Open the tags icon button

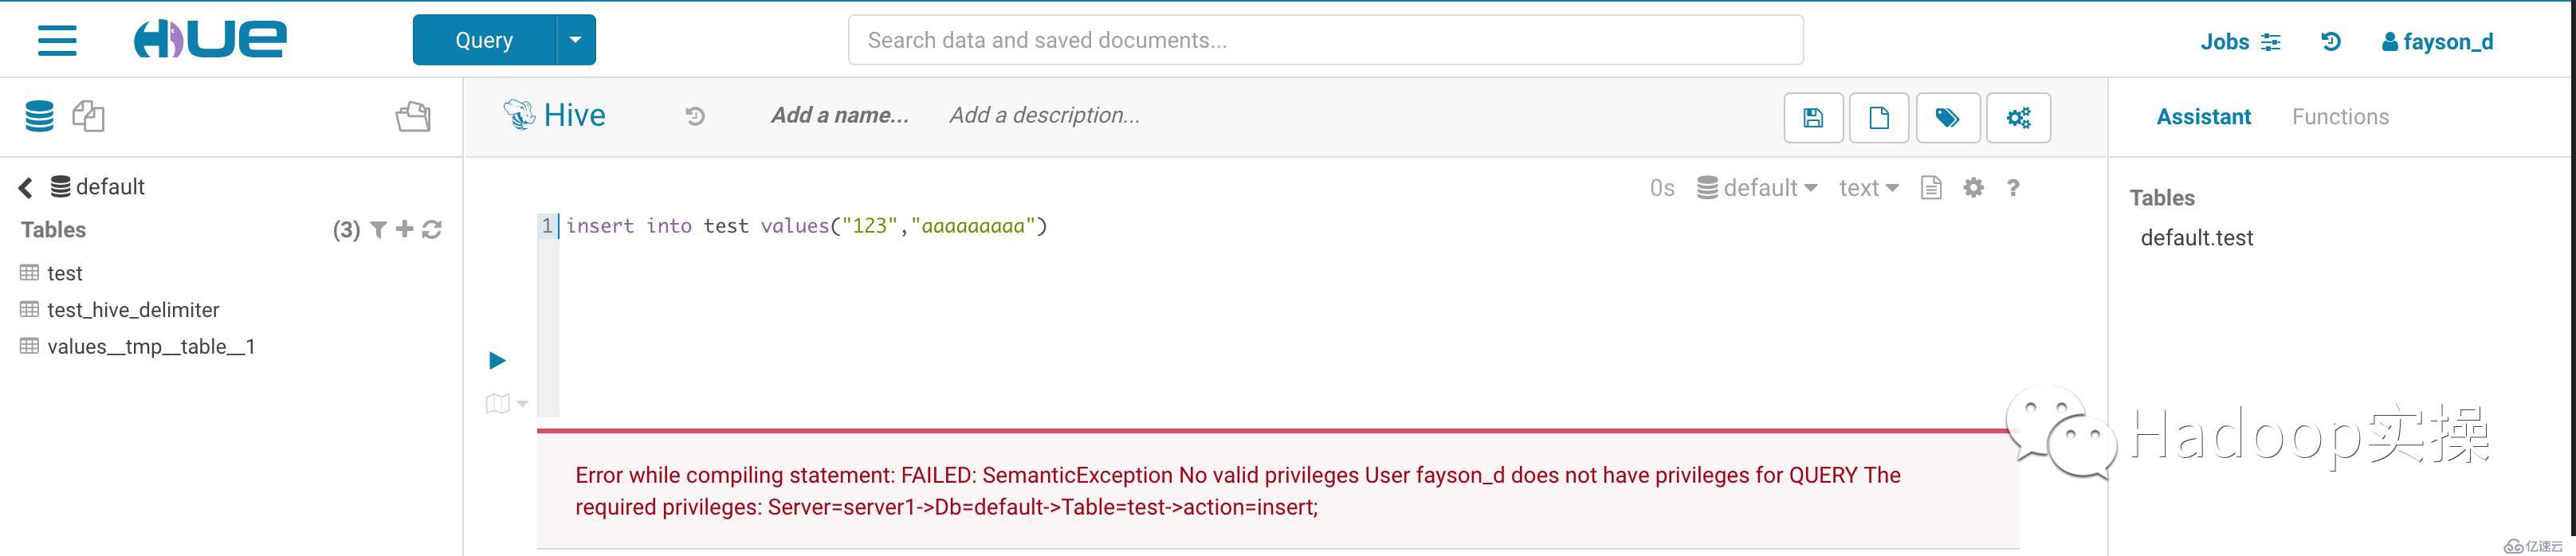tap(1947, 118)
